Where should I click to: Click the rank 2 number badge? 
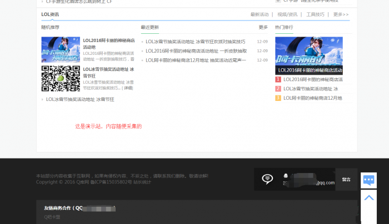(x=278, y=89)
